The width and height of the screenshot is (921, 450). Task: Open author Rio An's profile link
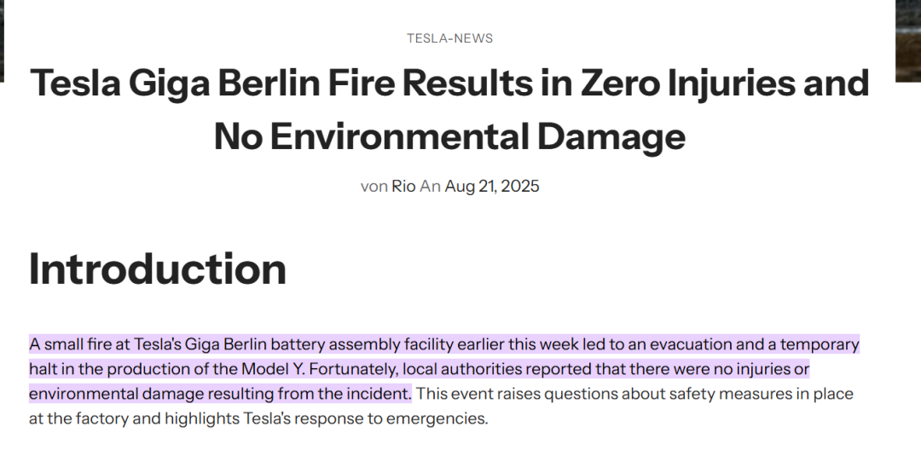coord(416,186)
